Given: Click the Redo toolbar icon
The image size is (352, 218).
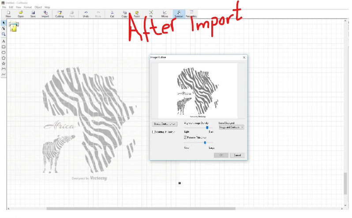Looking at the screenshot, I should point(98,14).
